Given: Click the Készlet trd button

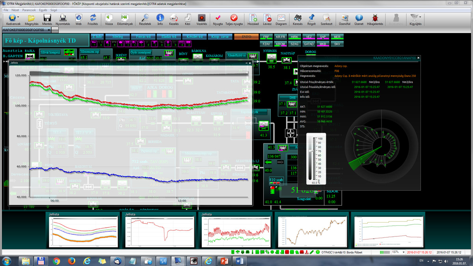Looking at the screenshot, I should tap(195, 37).
